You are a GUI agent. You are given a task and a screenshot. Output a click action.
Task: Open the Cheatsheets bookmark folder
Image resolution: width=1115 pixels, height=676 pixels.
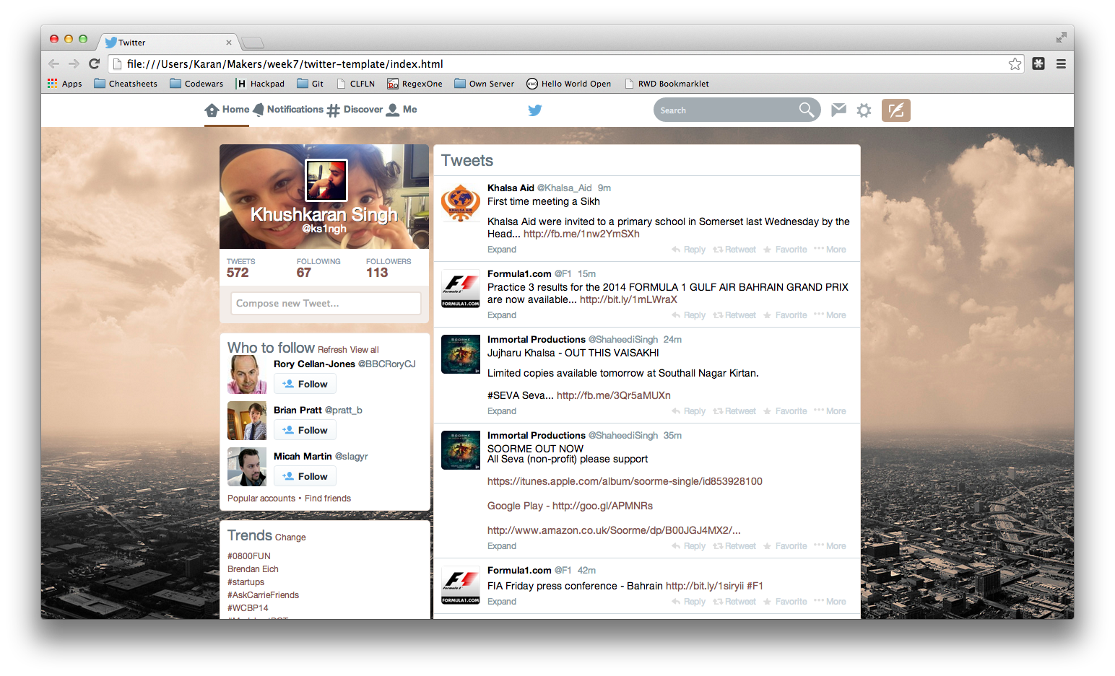tap(126, 84)
